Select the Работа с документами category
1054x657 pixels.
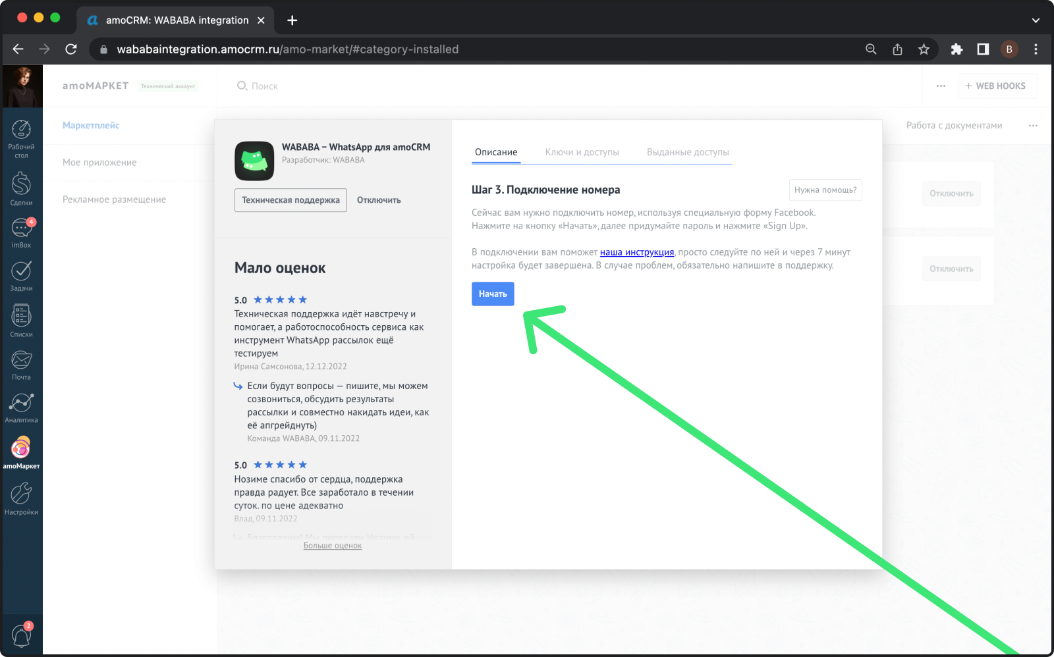click(954, 126)
